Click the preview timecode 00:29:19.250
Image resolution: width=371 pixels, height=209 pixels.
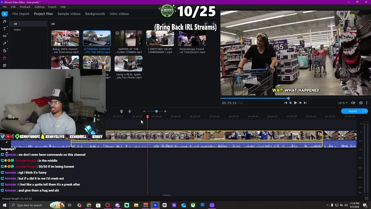[x=232, y=103]
